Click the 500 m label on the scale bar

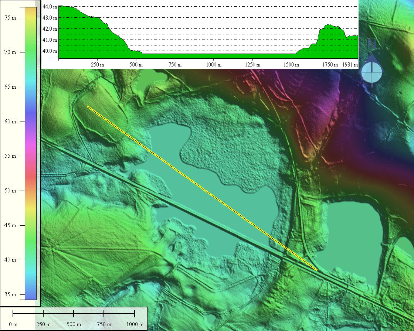pos(74,324)
